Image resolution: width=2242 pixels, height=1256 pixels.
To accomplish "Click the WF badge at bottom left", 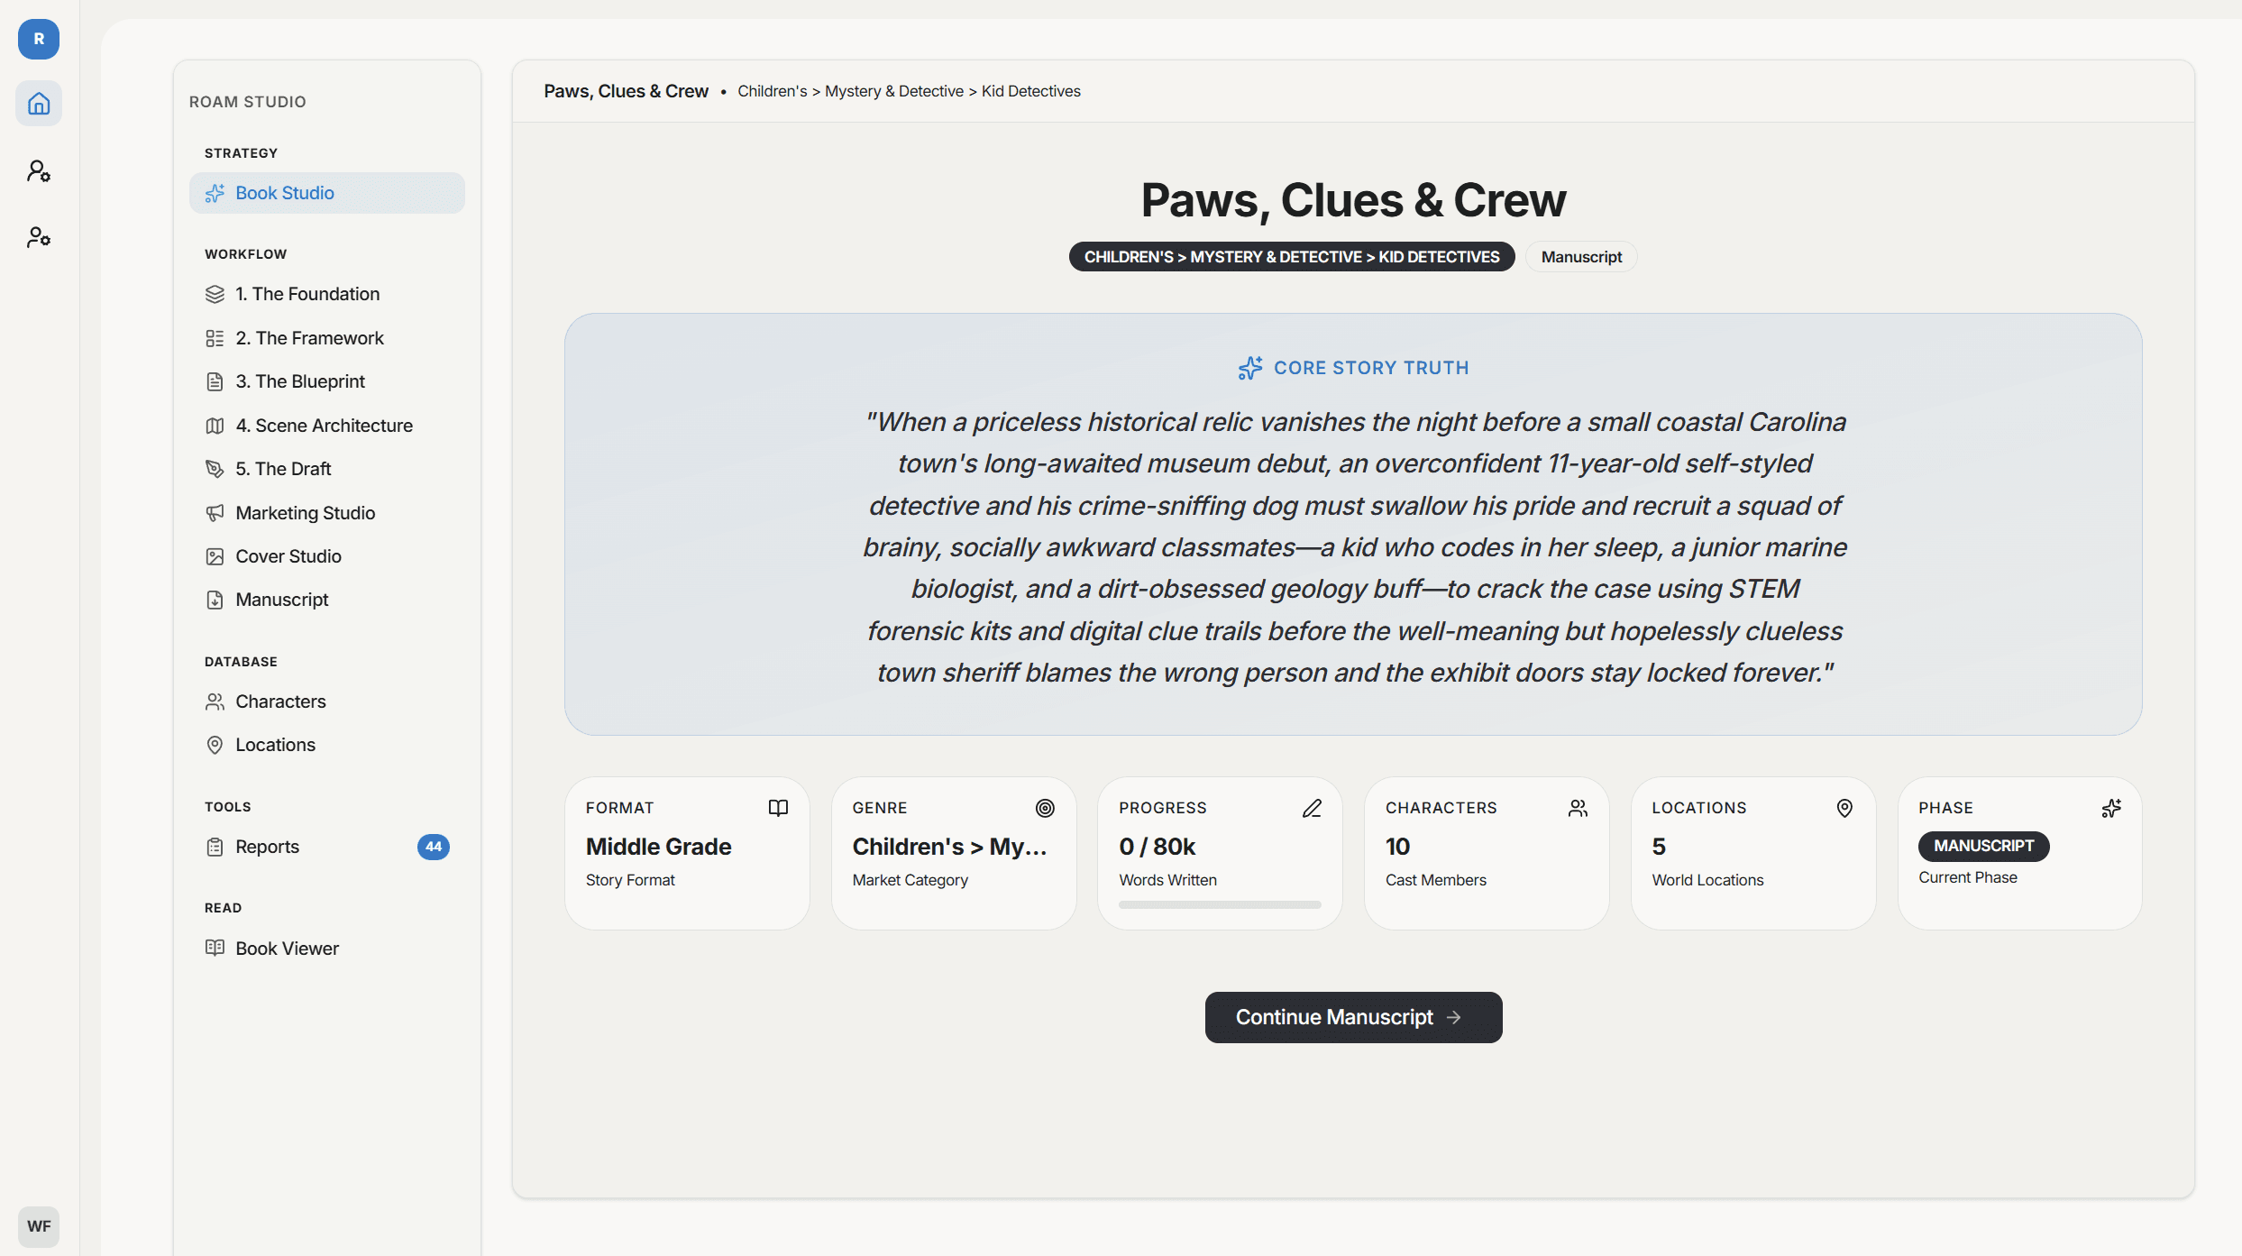I will 38,1226.
